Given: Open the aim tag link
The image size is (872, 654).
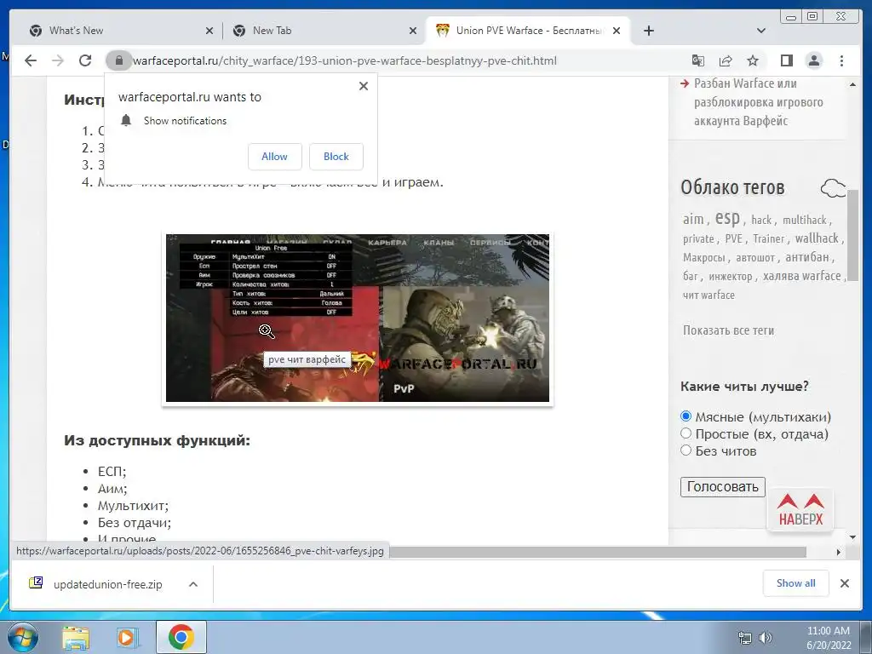Looking at the screenshot, I should (693, 219).
